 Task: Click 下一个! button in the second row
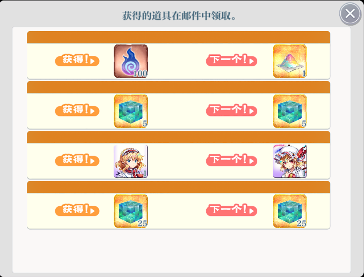(232, 110)
